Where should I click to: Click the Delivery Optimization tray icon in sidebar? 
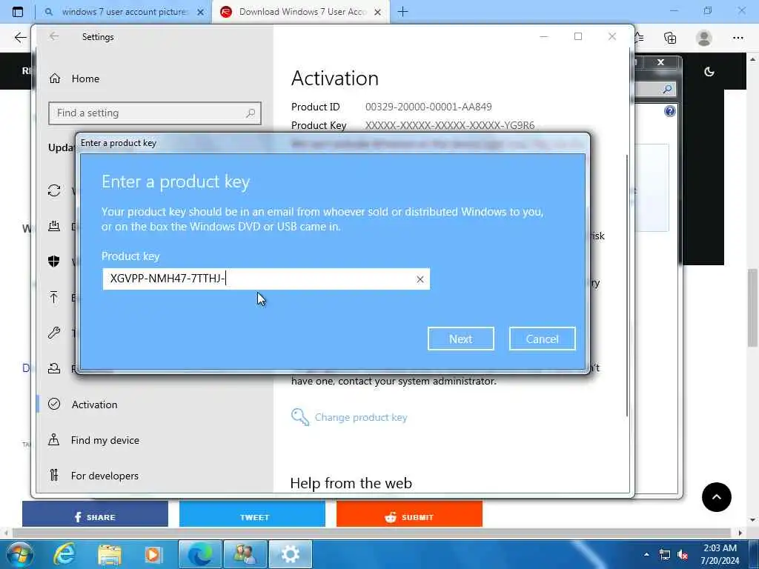click(54, 226)
